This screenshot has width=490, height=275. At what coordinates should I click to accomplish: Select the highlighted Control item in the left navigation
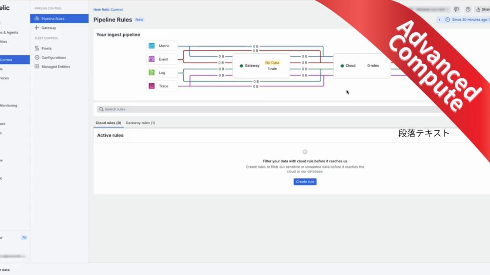[x=15, y=60]
